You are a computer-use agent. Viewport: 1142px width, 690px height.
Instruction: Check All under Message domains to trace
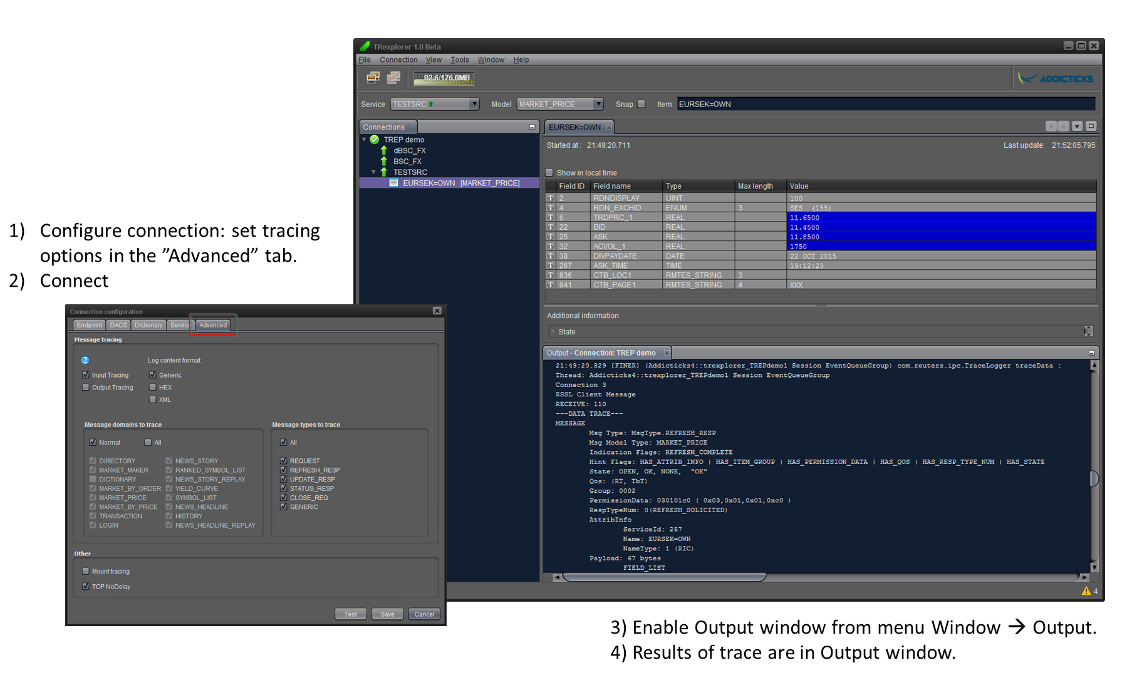148,442
